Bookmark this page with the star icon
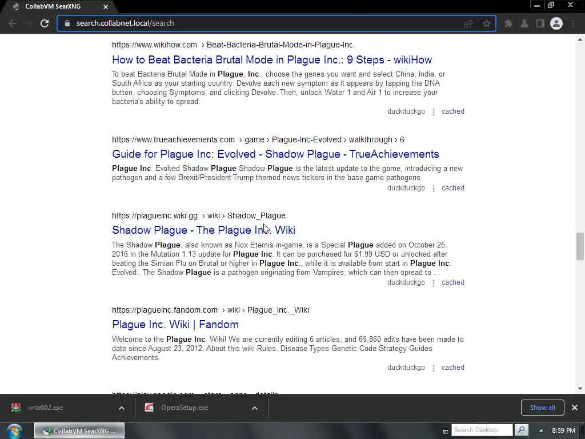This screenshot has width=585, height=439. point(487,23)
